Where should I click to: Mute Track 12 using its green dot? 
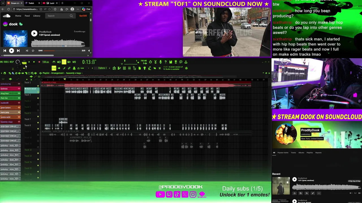point(38,153)
